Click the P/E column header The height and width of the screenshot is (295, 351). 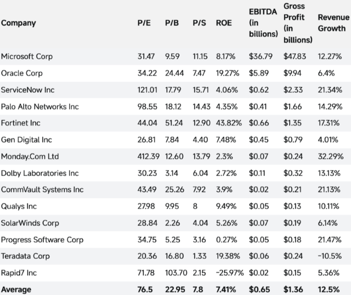[x=144, y=23]
